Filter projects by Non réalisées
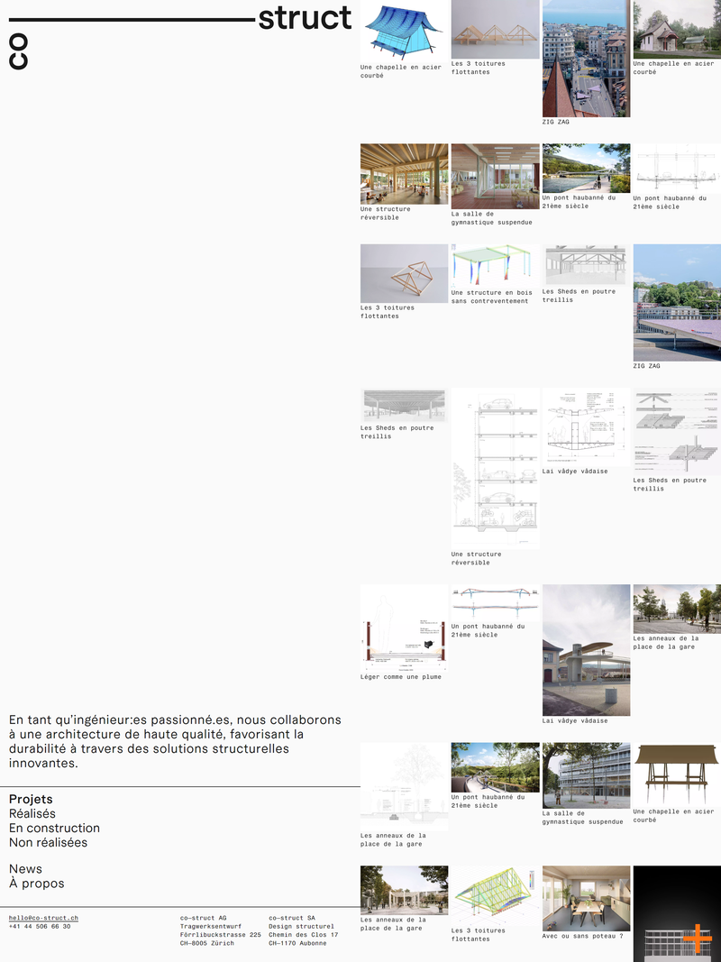This screenshot has height=962, width=721. point(48,842)
